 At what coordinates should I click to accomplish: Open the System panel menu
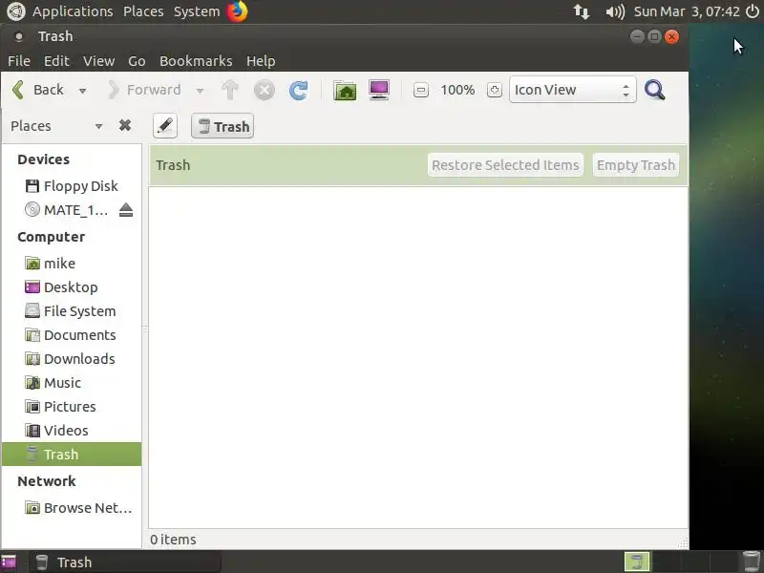(197, 11)
